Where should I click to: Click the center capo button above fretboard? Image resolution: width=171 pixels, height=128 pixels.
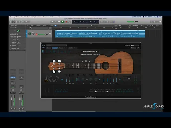point(86,61)
